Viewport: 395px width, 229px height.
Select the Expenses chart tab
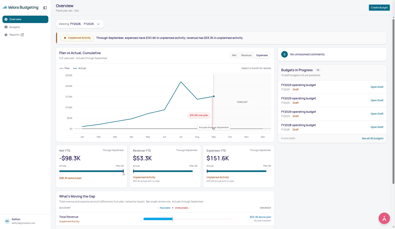click(x=262, y=56)
